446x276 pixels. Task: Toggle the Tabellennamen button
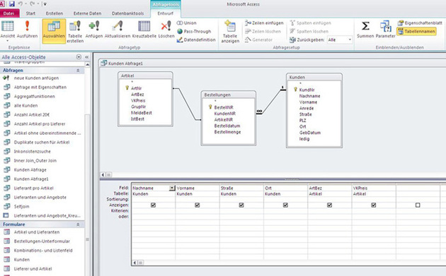[x=416, y=32]
